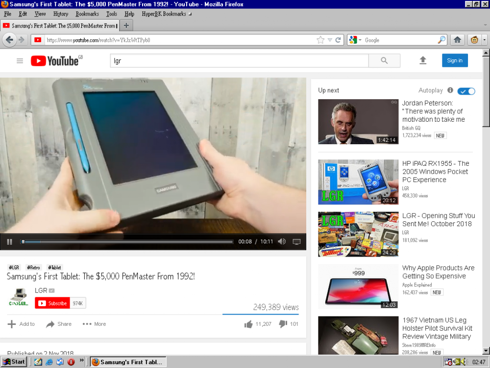Viewport: 490px width, 368px height.
Task: Click the Add to button
Action: [x=21, y=324]
